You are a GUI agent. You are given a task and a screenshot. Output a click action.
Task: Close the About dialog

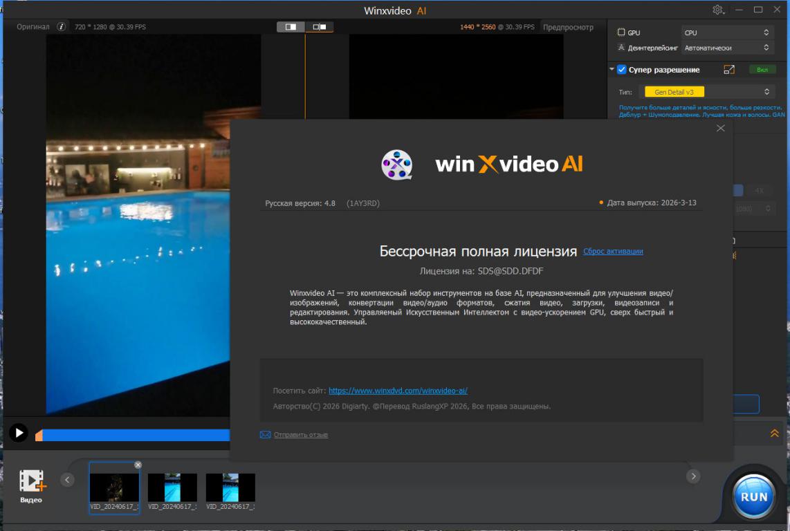(x=720, y=129)
